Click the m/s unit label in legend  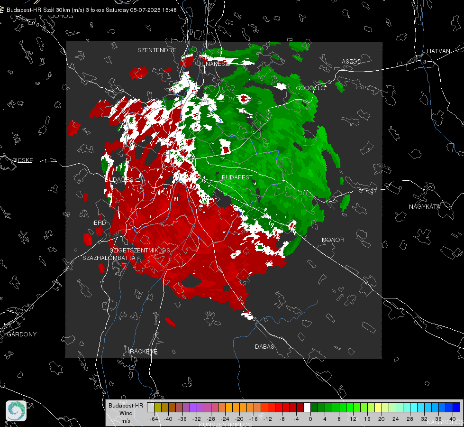[x=126, y=421]
